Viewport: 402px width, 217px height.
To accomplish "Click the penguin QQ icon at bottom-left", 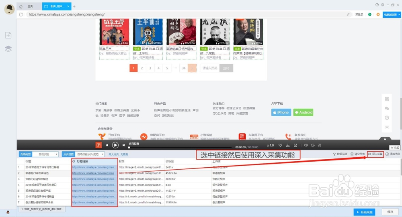I will coord(8,213).
